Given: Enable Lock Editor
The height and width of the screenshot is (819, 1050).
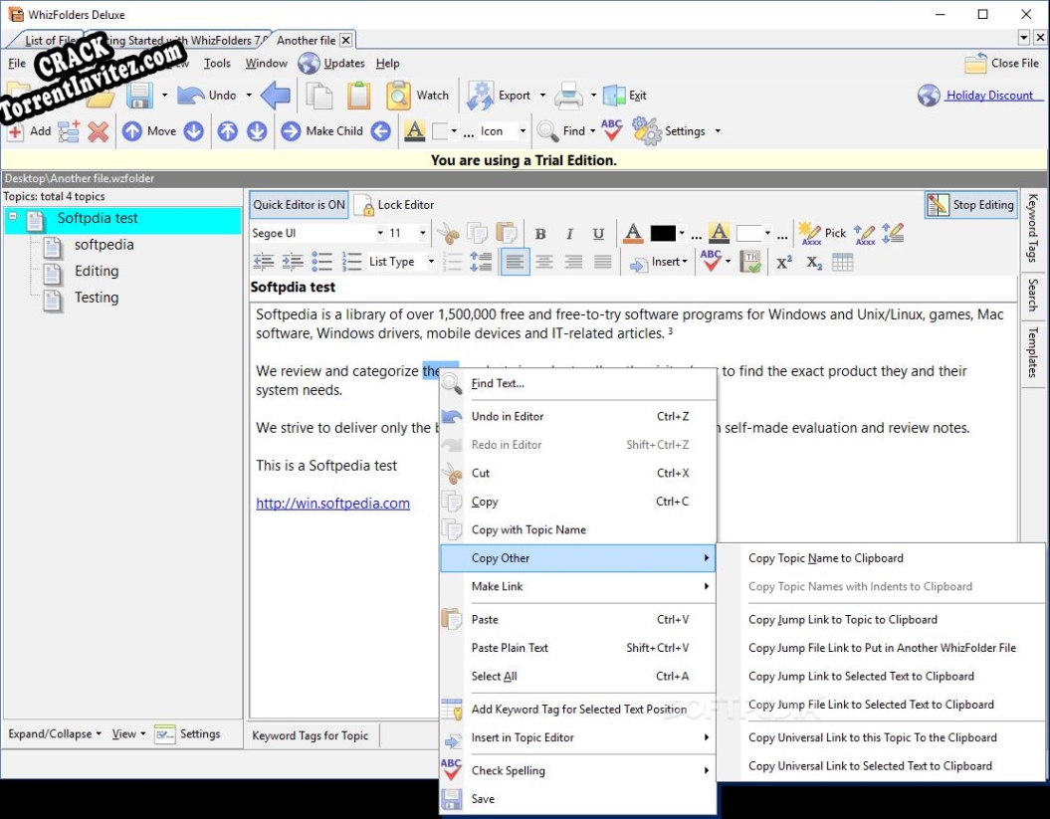Looking at the screenshot, I should click(394, 204).
